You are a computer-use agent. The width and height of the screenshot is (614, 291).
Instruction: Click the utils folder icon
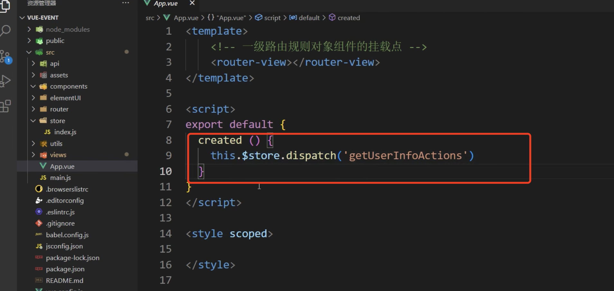coord(43,144)
